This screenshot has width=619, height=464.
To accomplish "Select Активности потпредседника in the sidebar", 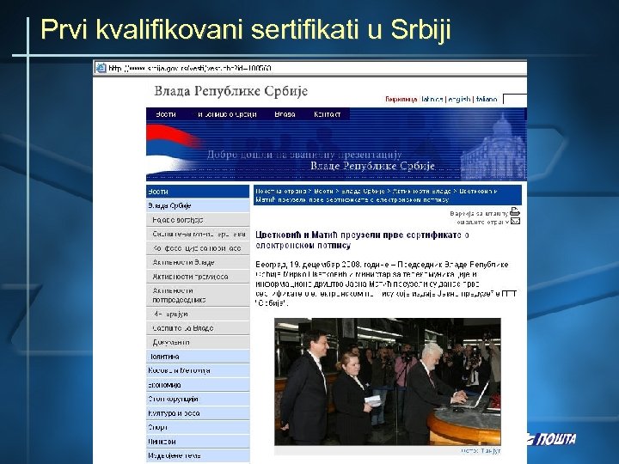I will click(198, 295).
